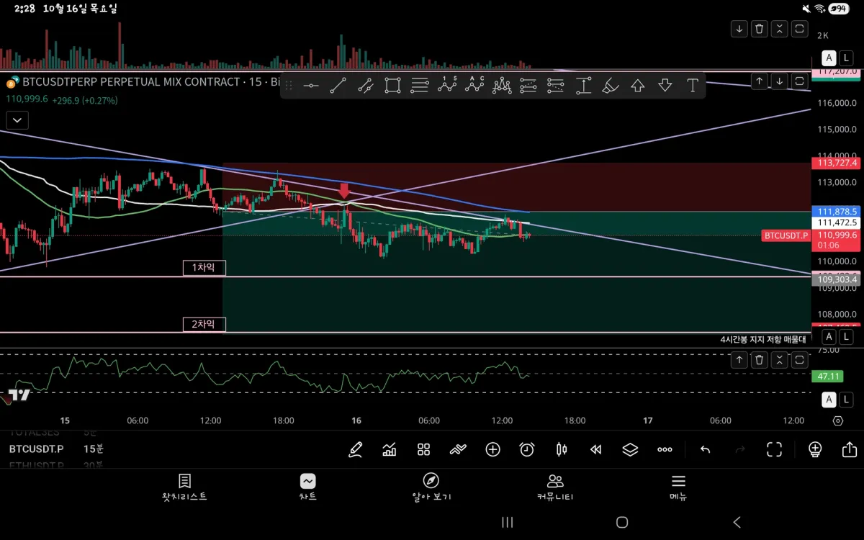
Task: Select the Elliott 1-5 wave tool
Action: pyautogui.click(x=447, y=86)
